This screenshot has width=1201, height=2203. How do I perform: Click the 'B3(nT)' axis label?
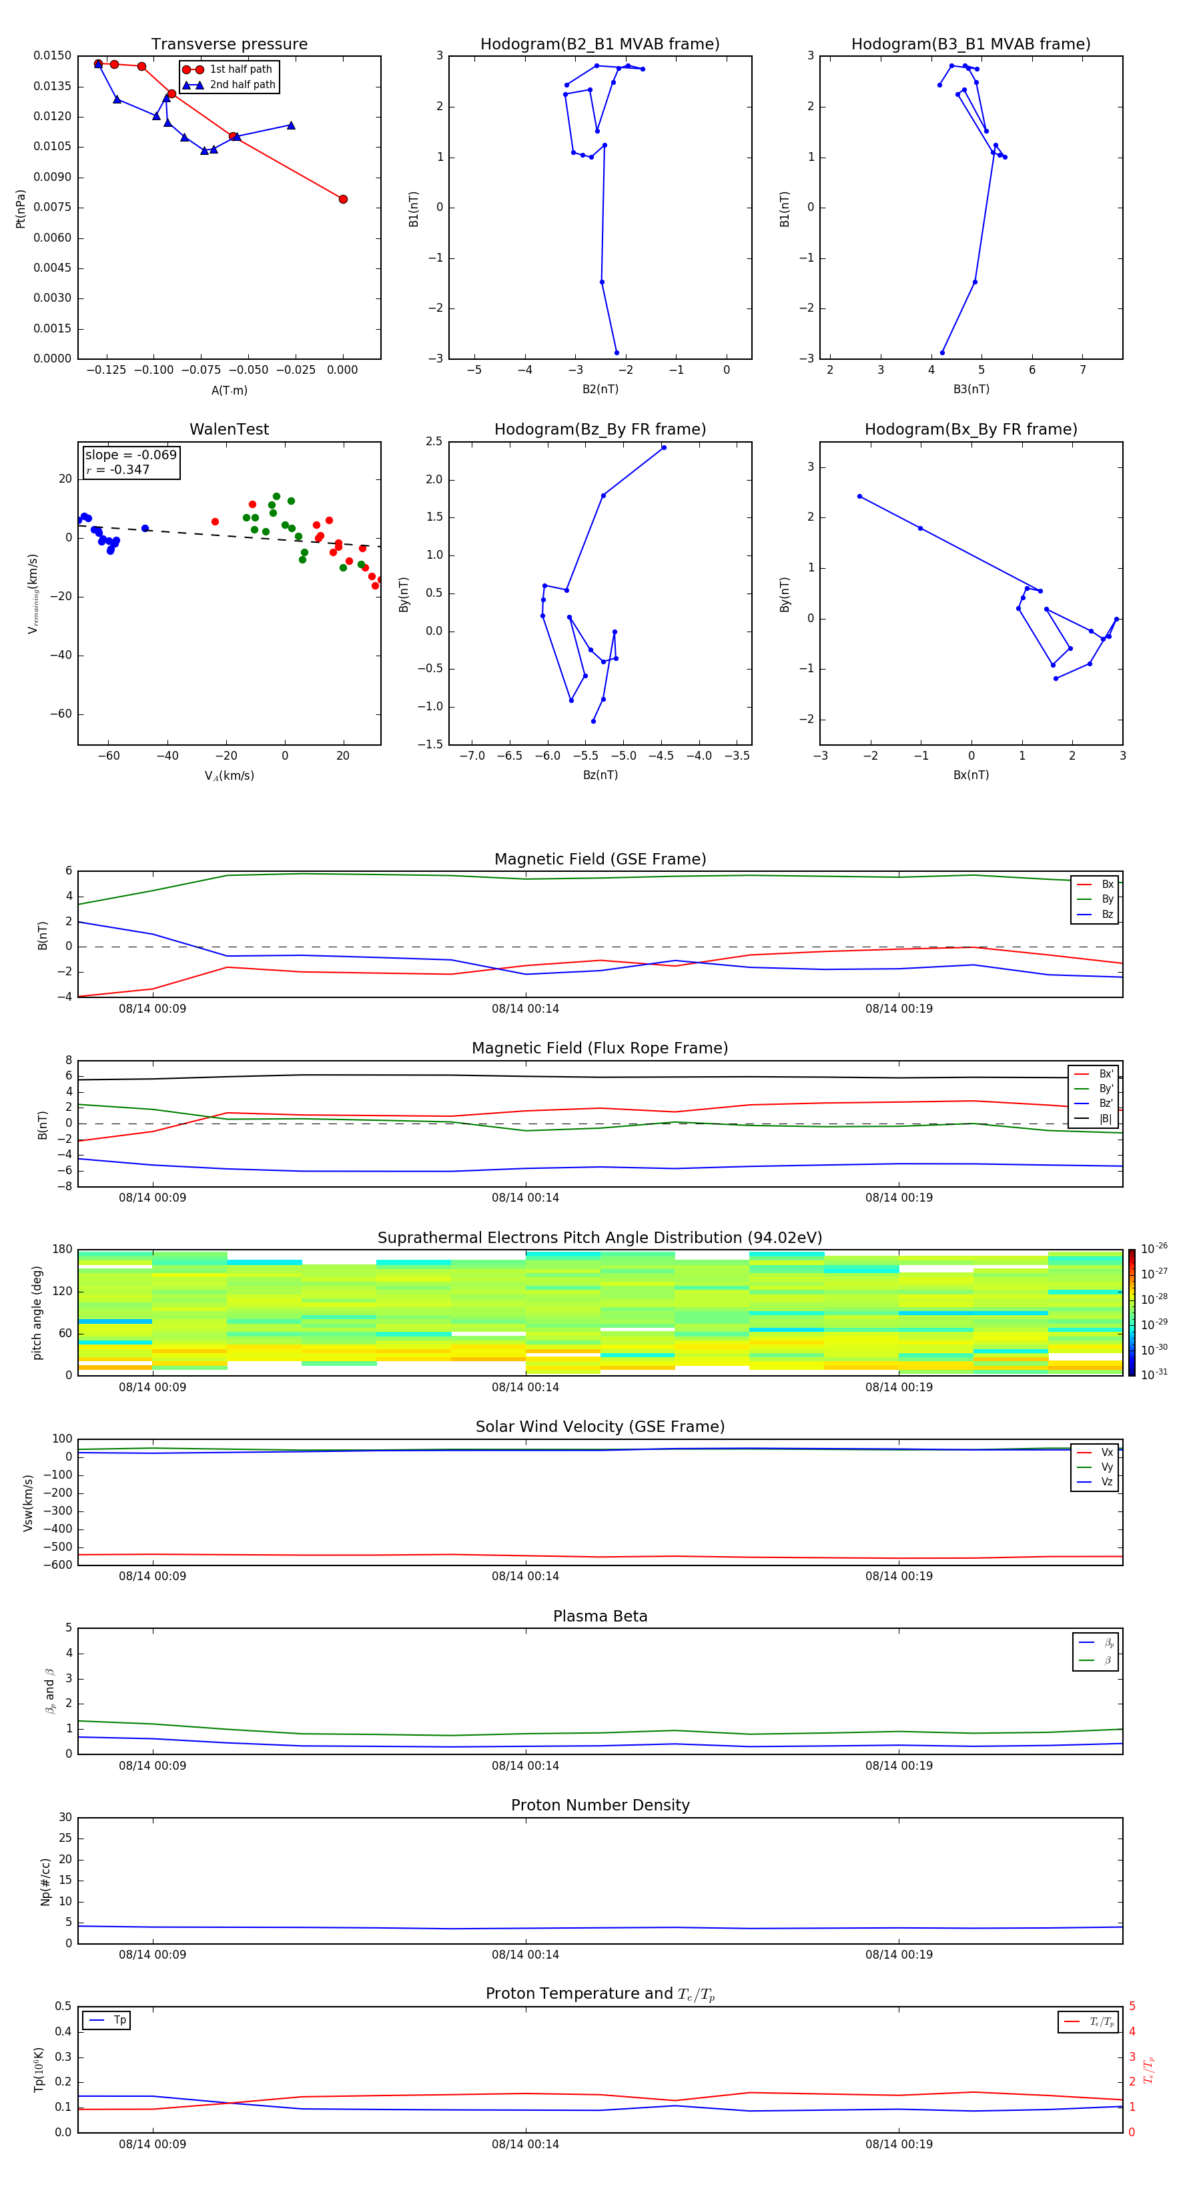click(971, 389)
